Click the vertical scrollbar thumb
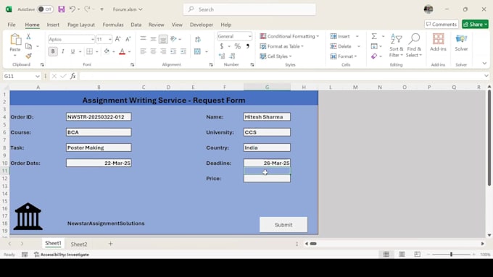Image resolution: width=493 pixels, height=277 pixels. [x=489, y=138]
